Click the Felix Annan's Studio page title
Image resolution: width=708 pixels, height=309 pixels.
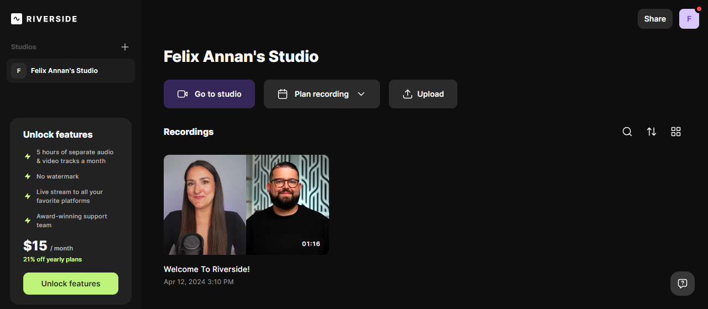click(241, 56)
